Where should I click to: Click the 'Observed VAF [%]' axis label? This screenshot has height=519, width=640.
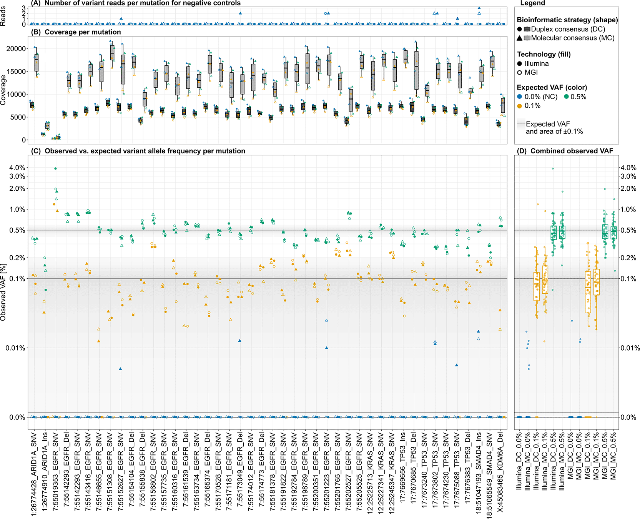click(x=3, y=292)
